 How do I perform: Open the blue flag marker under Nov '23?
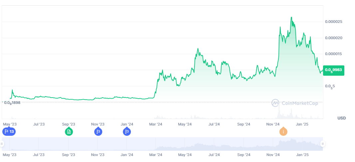coord(98,132)
